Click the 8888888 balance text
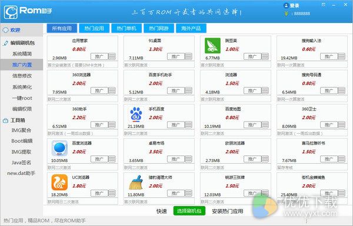Screen dimensions: 353x226 (302, 14)
